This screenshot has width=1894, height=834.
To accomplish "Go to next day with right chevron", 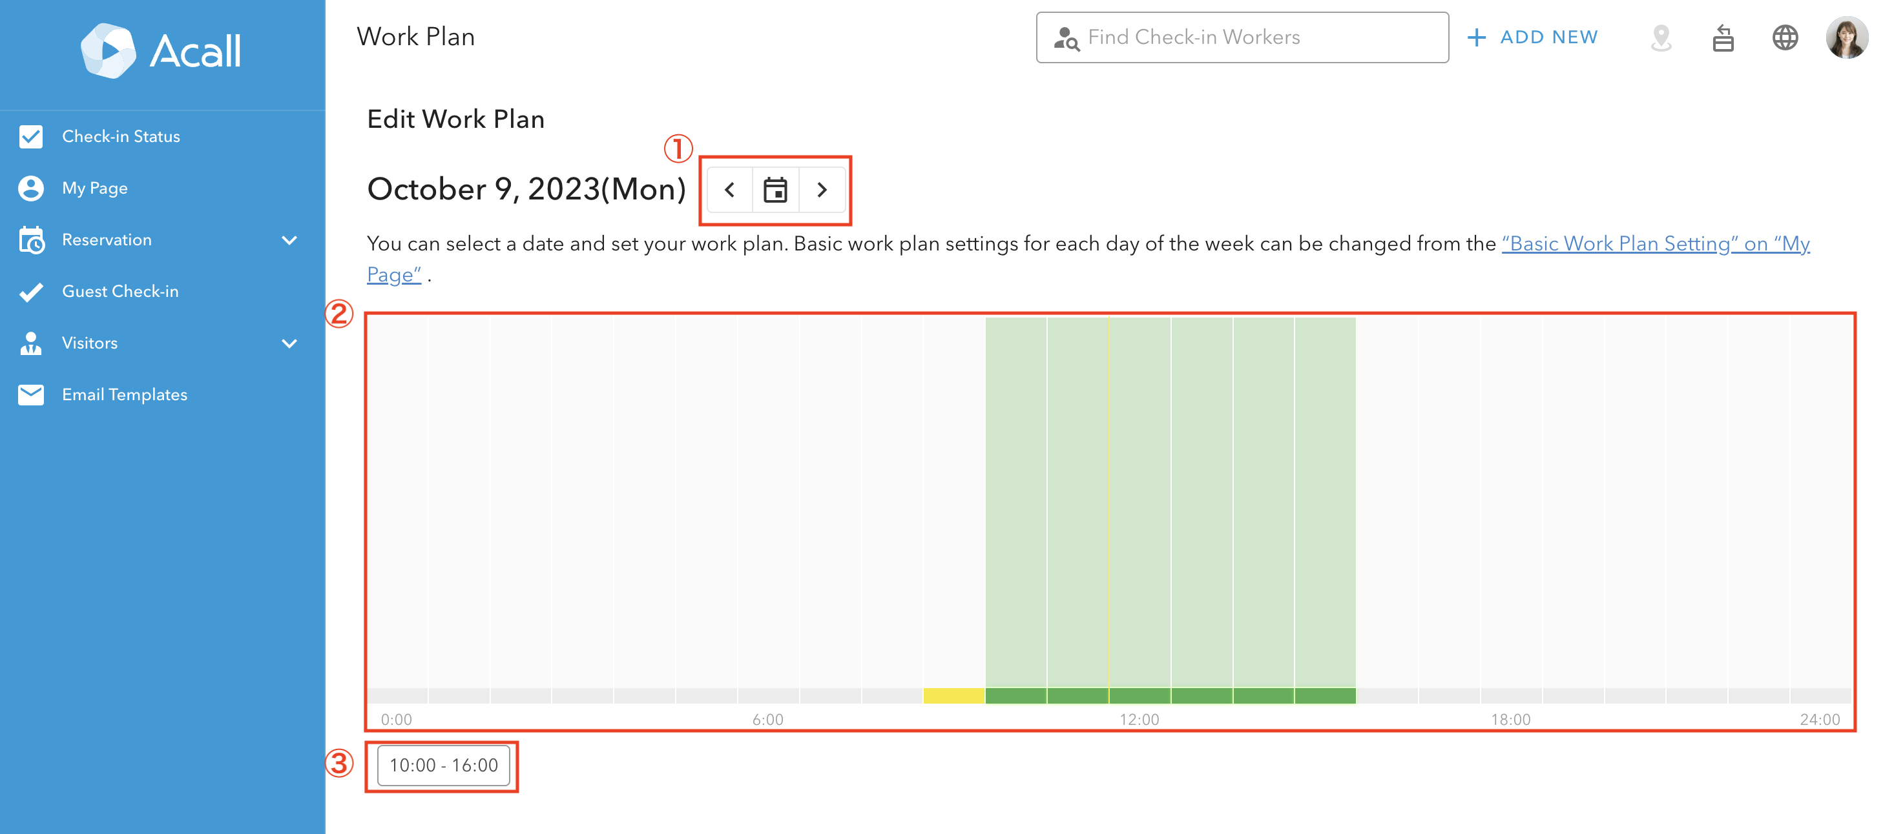I will [822, 190].
